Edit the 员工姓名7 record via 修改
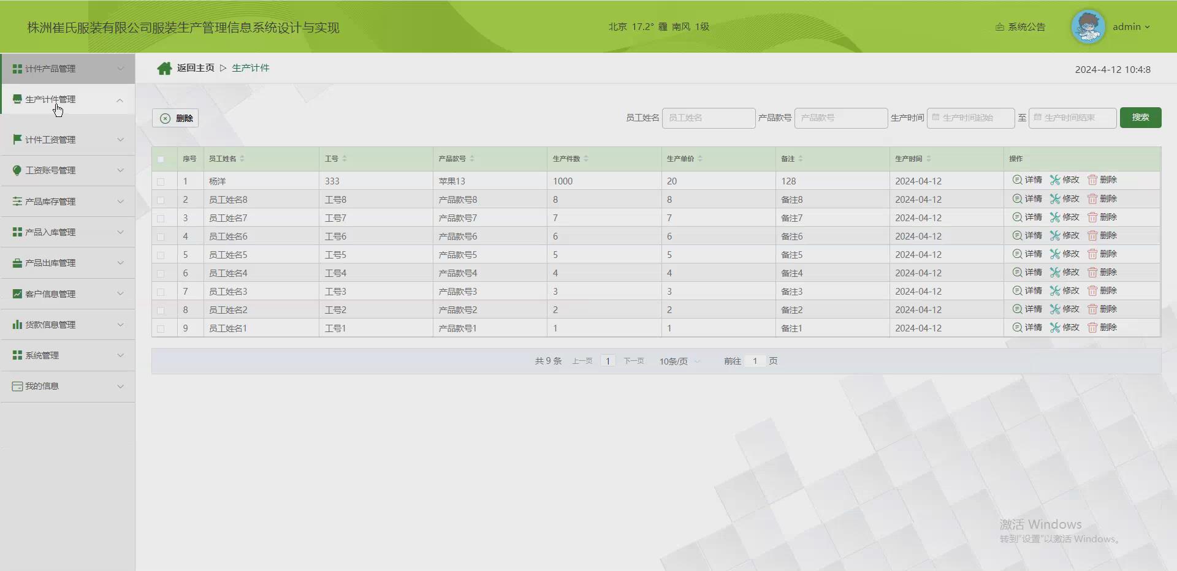1177x571 pixels. 1064,217
